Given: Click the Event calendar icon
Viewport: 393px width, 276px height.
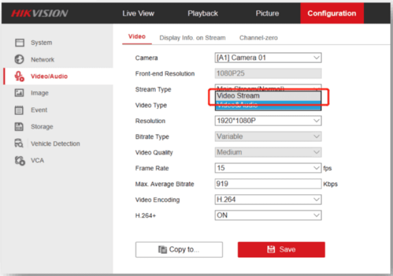Looking at the screenshot, I should (x=20, y=110).
